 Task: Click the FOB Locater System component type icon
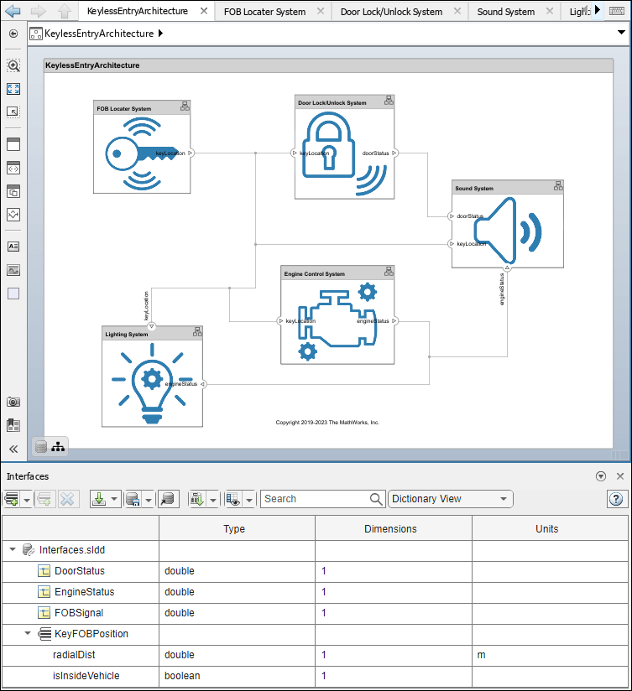(185, 107)
